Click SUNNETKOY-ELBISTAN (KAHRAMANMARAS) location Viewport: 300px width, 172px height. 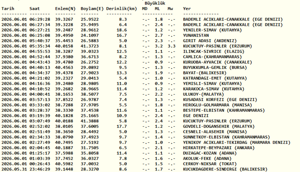226,137
